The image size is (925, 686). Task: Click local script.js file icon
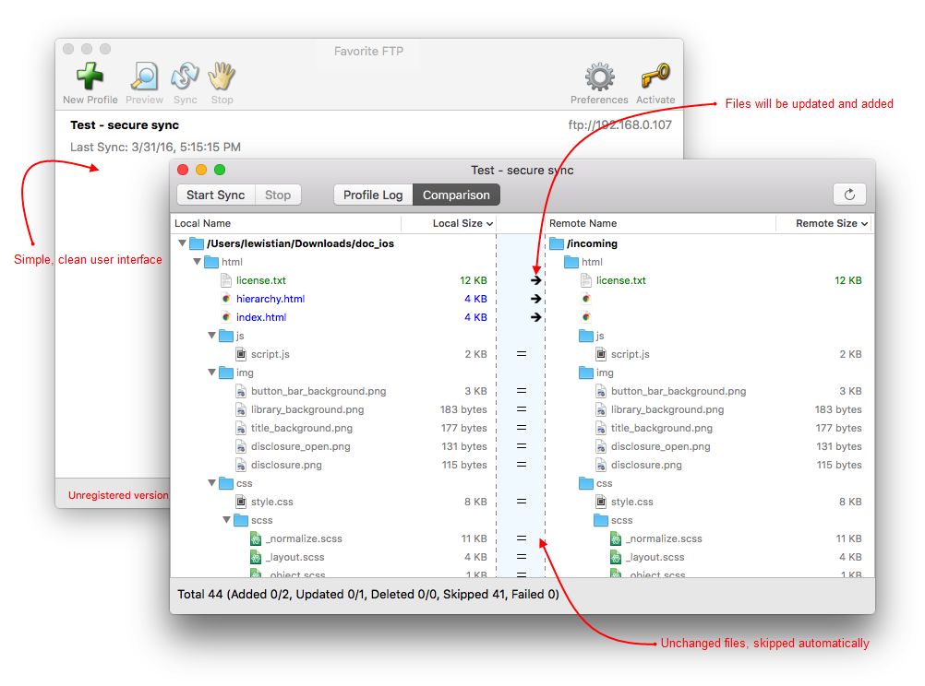241,354
